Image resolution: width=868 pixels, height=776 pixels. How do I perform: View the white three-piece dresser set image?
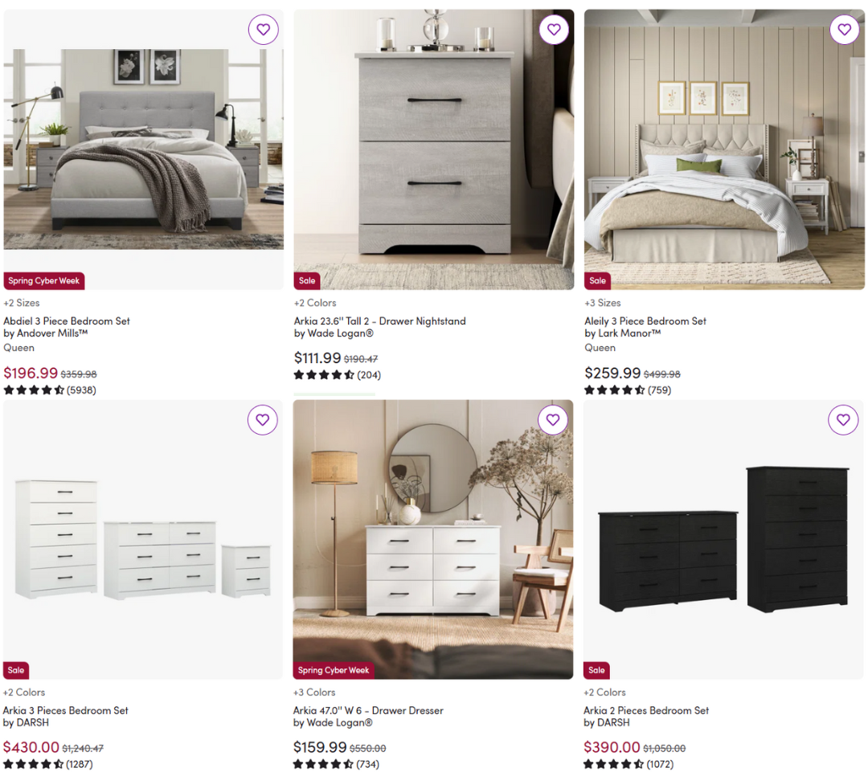pos(143,540)
